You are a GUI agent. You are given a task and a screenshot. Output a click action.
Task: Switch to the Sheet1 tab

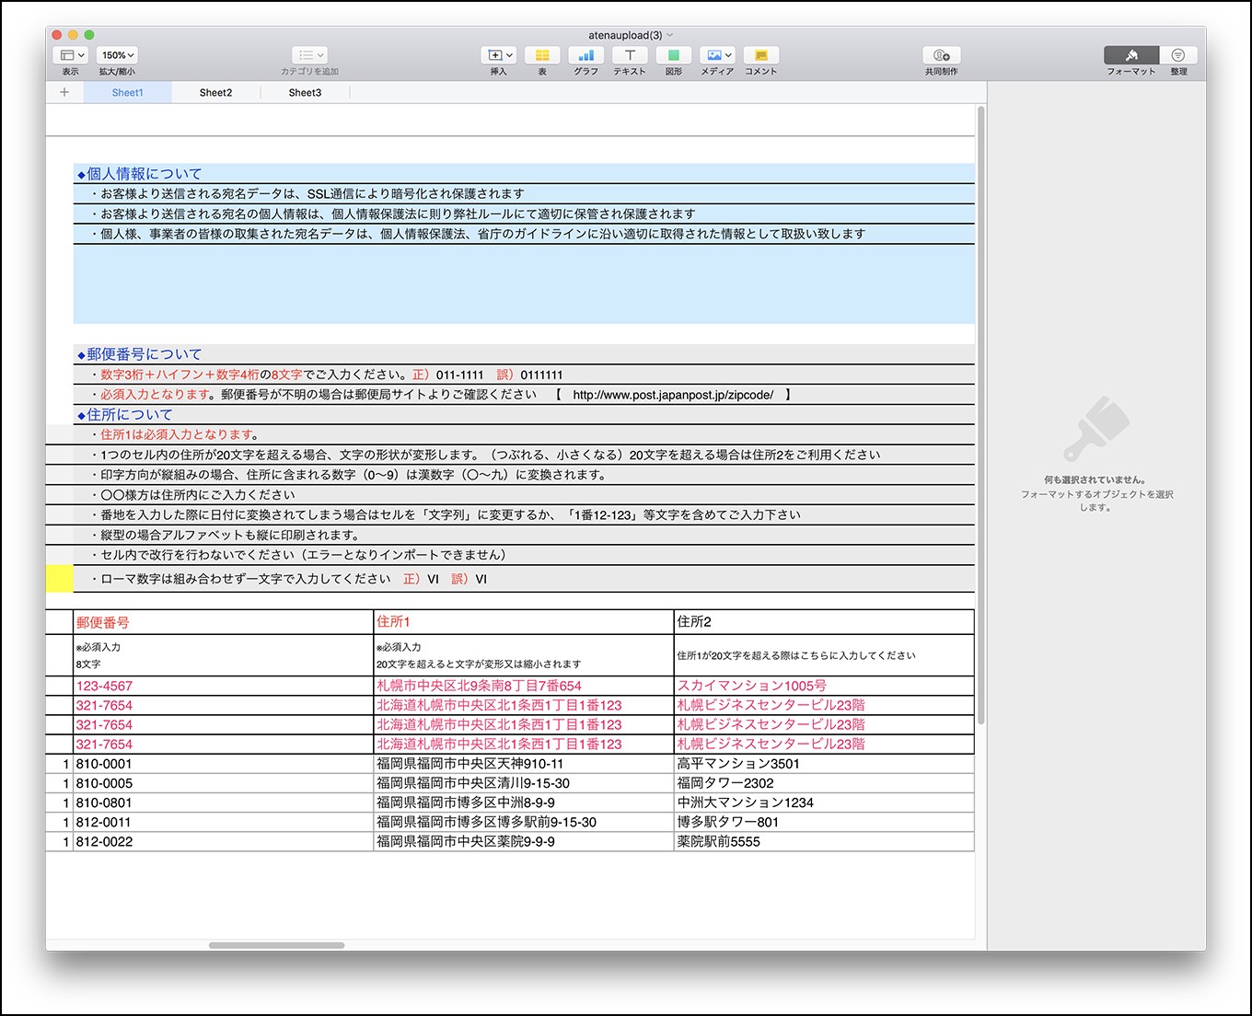(x=127, y=92)
